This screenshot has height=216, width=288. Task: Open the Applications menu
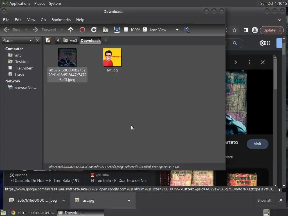[x=20, y=3]
